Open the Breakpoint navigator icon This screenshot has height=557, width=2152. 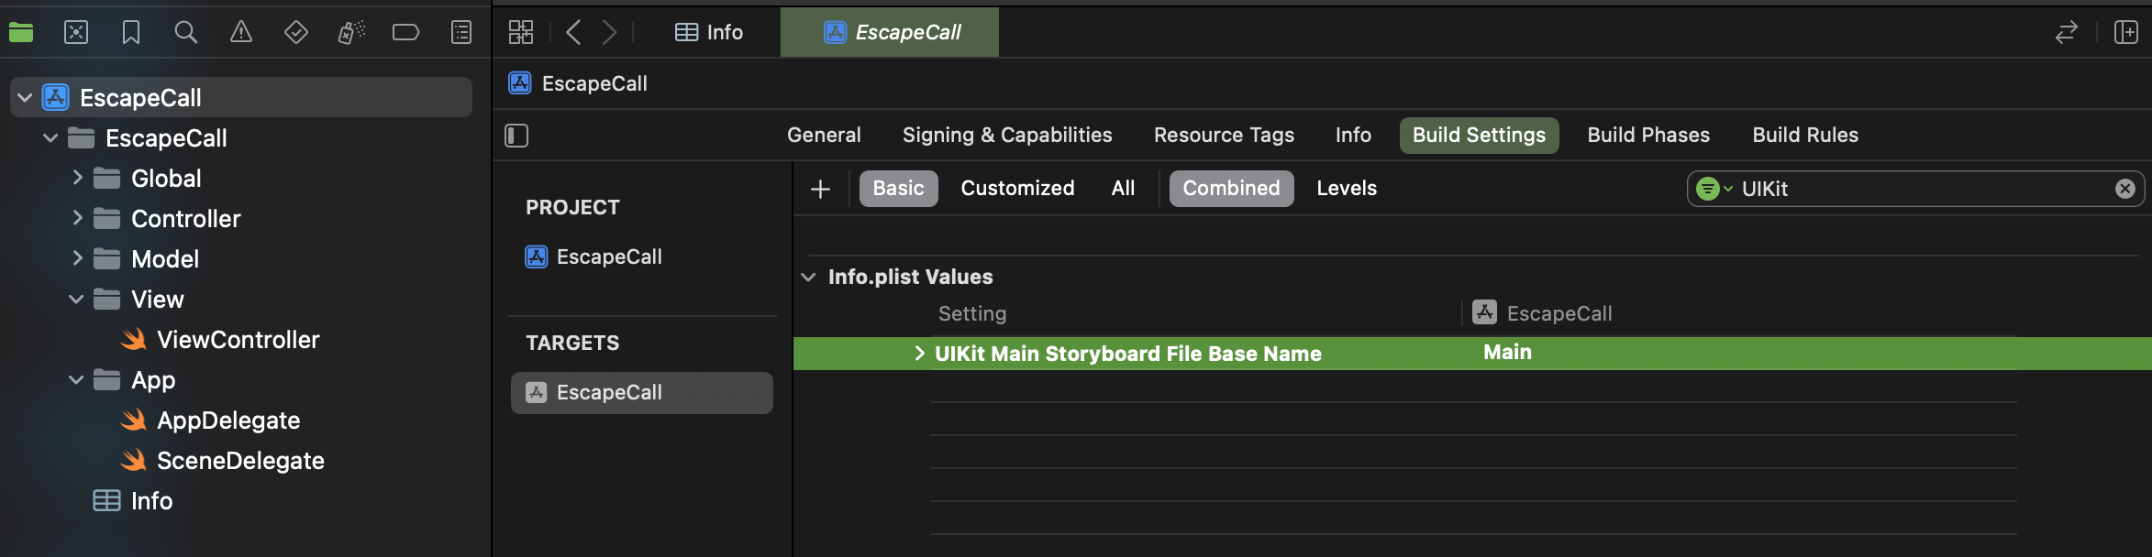click(405, 33)
